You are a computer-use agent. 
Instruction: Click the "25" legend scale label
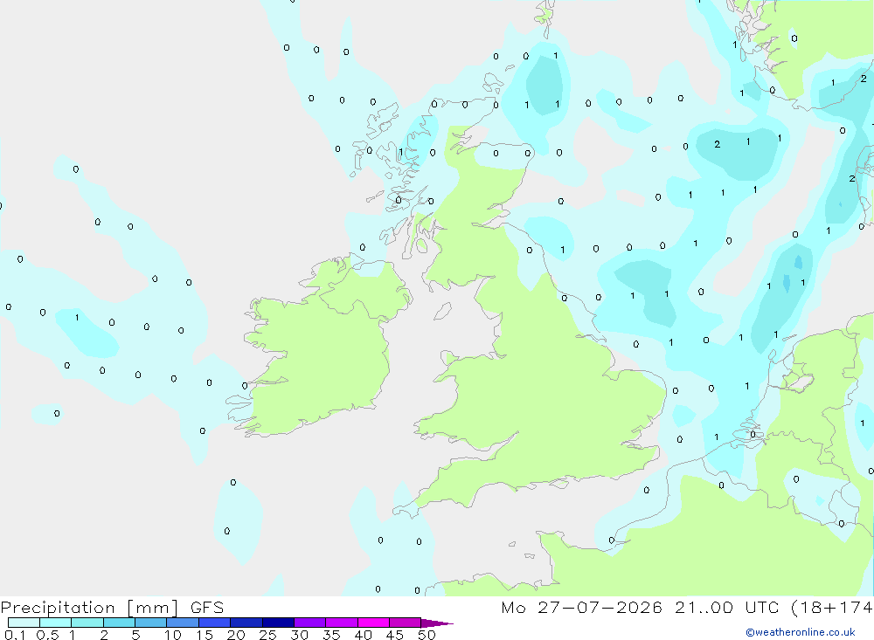(267, 635)
